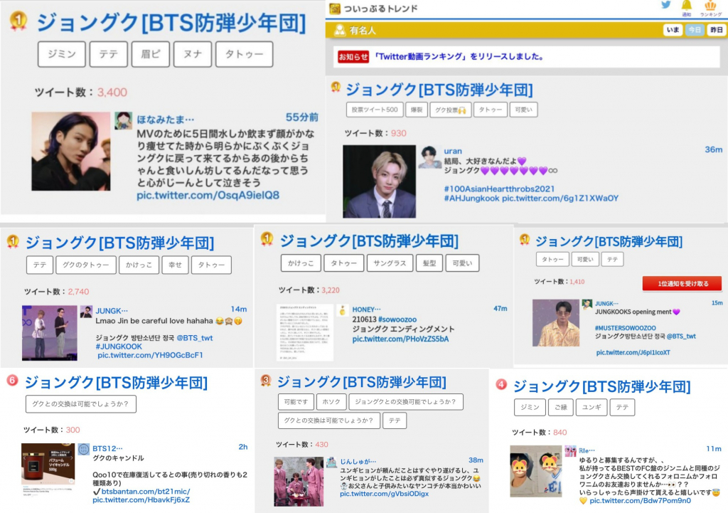Screen dimensions: 728x513
Task: View the suit photo in uran's tweet
Action: pyautogui.click(x=380, y=181)
